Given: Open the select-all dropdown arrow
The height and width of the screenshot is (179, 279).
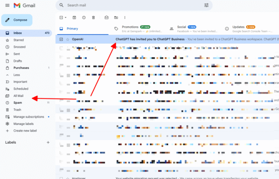Looking at the screenshot, I should 65,17.
